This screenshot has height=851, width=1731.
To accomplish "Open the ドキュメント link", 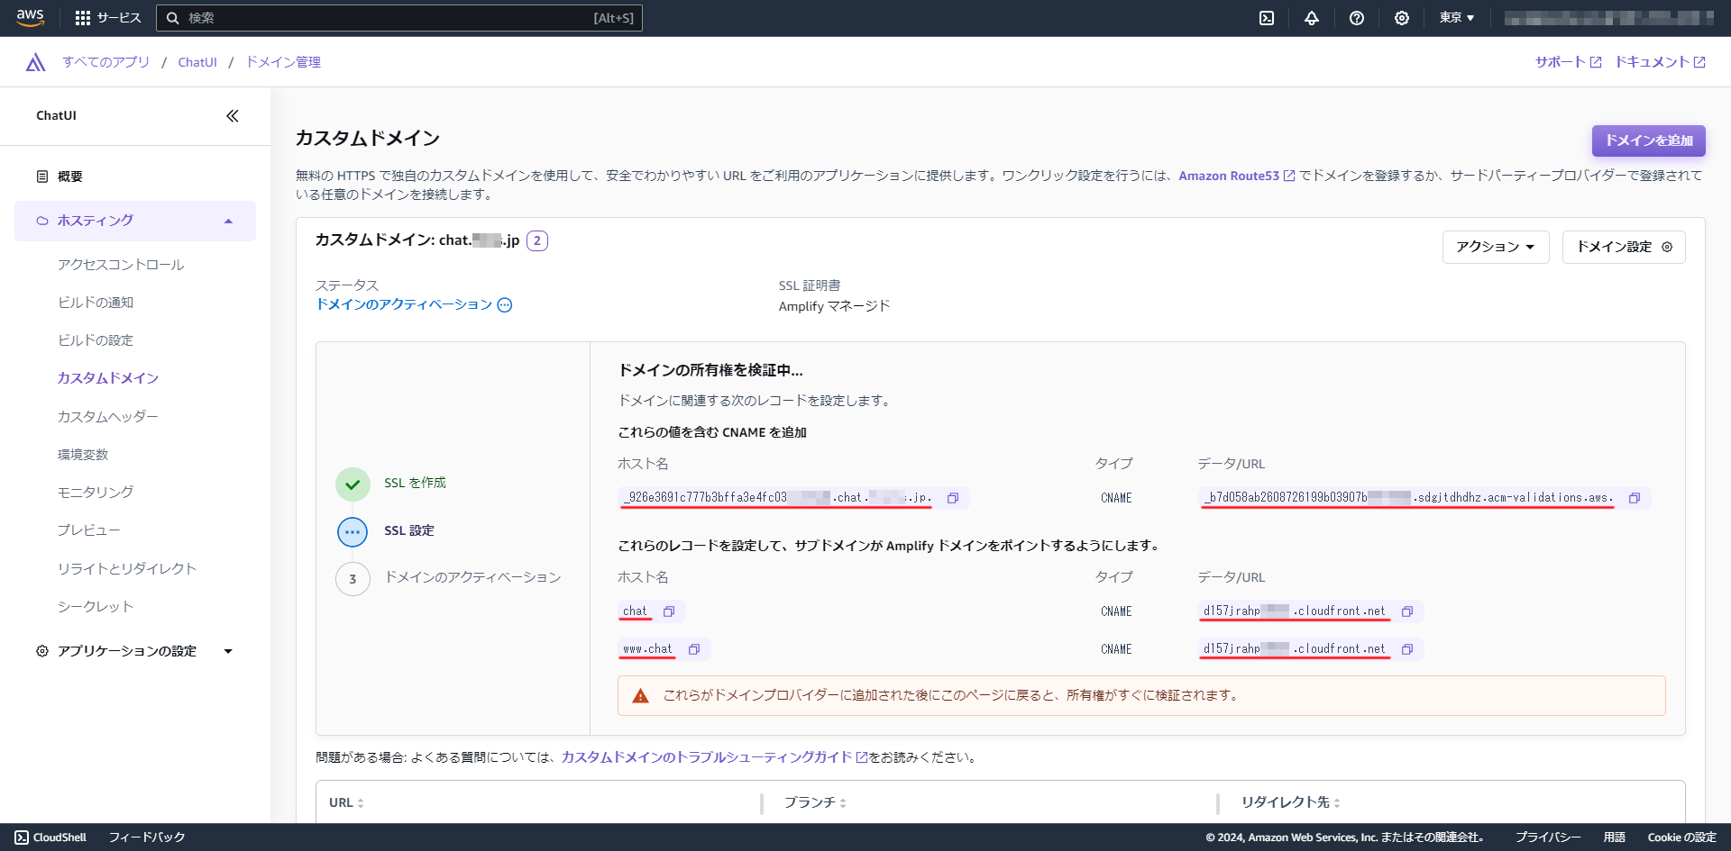I will (x=1660, y=62).
